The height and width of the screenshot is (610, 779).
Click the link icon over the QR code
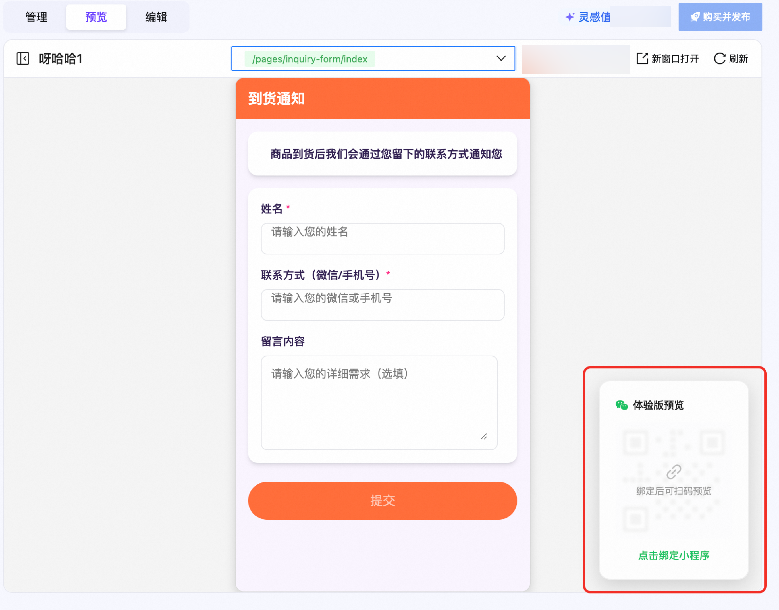[674, 472]
